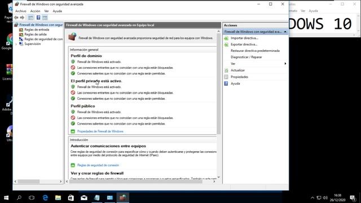Expand the Supervisión node arrow

point(16,44)
